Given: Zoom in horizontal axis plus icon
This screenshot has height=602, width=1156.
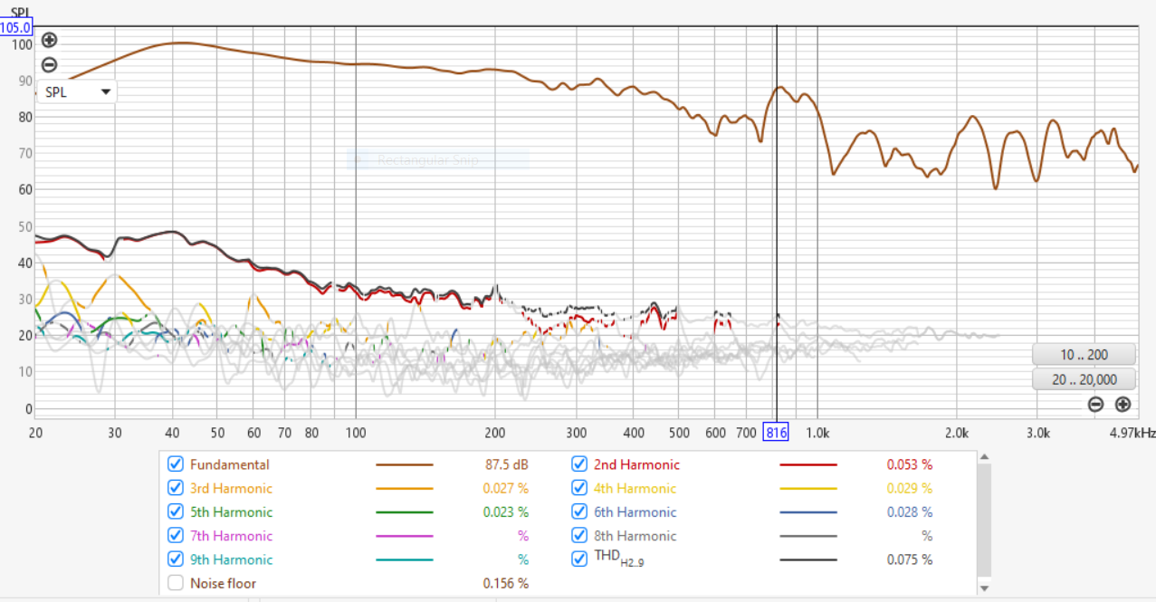Looking at the screenshot, I should click(x=1123, y=405).
